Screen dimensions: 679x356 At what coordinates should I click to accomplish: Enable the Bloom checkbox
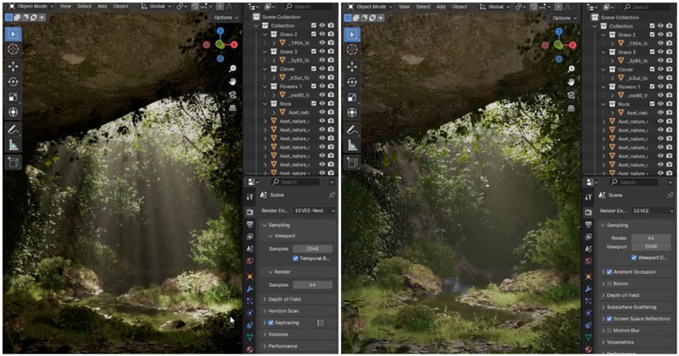click(x=610, y=284)
